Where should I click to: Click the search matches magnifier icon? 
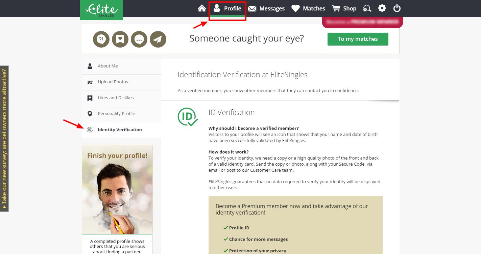click(x=367, y=8)
